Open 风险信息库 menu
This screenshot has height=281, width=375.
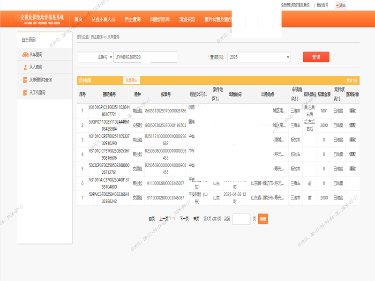[160, 19]
